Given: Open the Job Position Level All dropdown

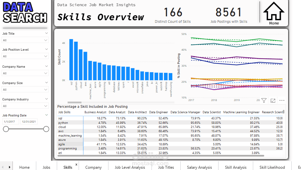Looking at the screenshot, I should 25,56.
